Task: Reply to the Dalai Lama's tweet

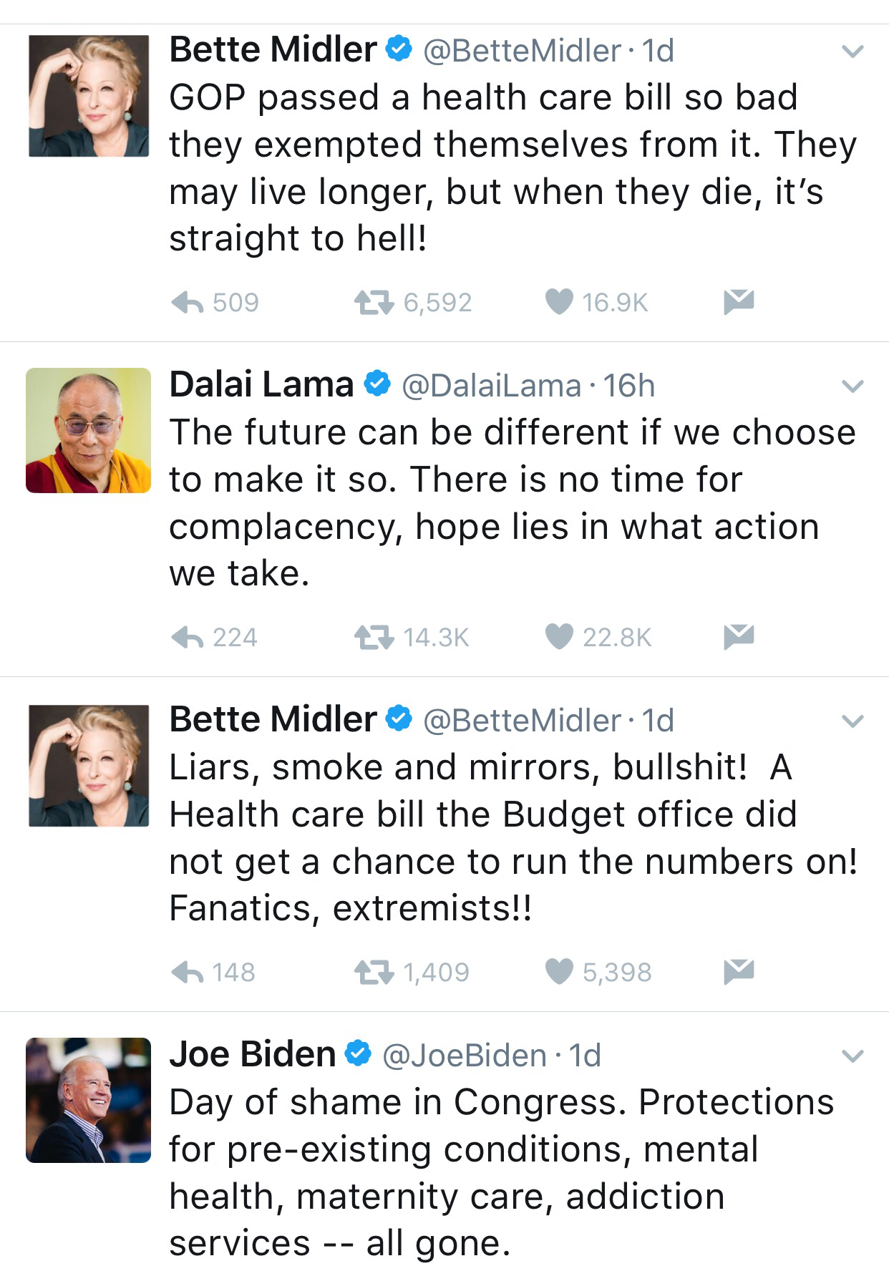Action: coord(188,637)
